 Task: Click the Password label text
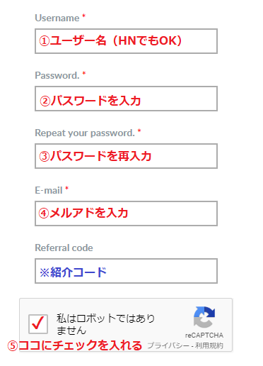pyautogui.click(x=57, y=75)
